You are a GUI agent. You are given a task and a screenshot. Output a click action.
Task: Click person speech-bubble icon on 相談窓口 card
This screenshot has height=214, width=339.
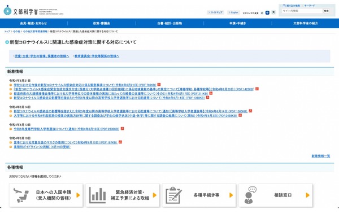click(x=250, y=195)
